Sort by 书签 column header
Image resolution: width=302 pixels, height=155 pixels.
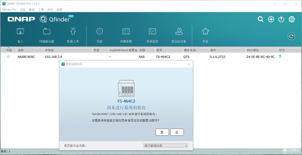click(9, 50)
